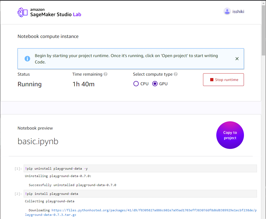Click the help icon beside Select compute type
This screenshot has height=219, width=266.
pos(175,74)
